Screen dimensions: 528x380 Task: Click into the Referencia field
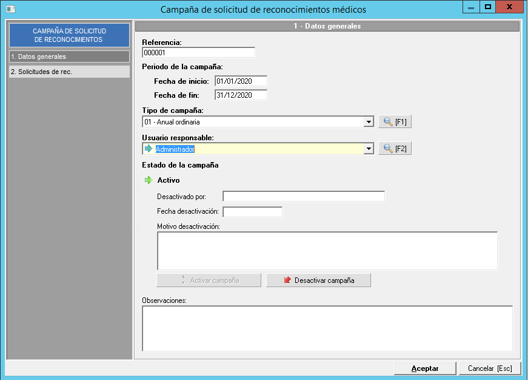(198, 53)
